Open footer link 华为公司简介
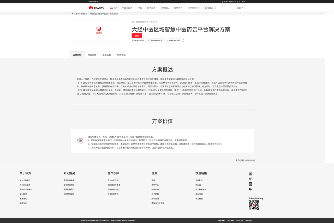The height and width of the screenshot is (223, 334). pyautogui.click(x=25, y=180)
